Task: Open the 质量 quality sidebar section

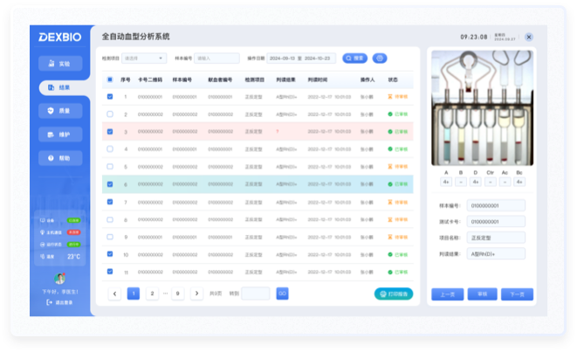Action: click(60, 111)
